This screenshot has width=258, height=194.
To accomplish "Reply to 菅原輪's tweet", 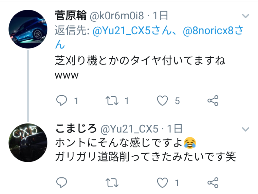I will click(61, 100).
